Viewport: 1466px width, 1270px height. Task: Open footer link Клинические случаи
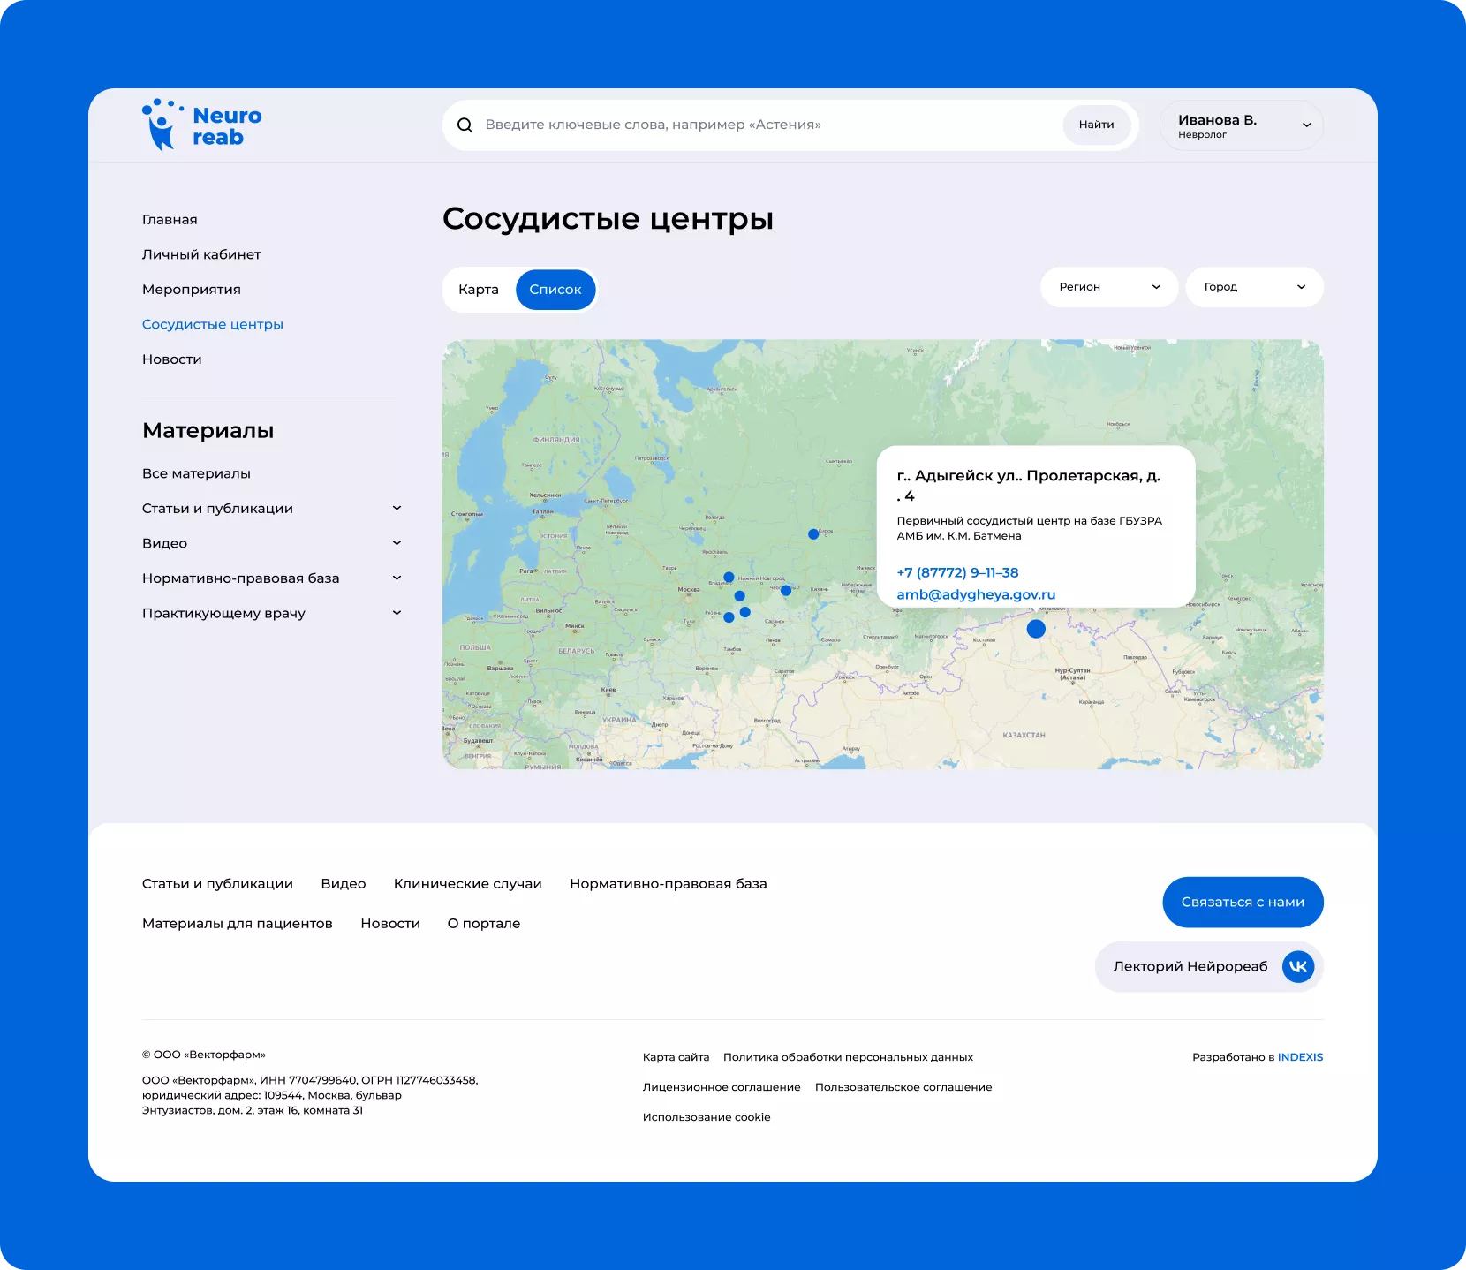point(468,884)
